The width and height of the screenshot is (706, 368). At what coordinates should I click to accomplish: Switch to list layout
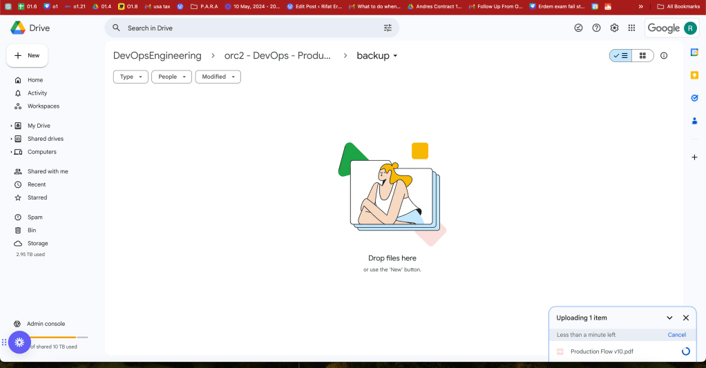click(x=620, y=56)
